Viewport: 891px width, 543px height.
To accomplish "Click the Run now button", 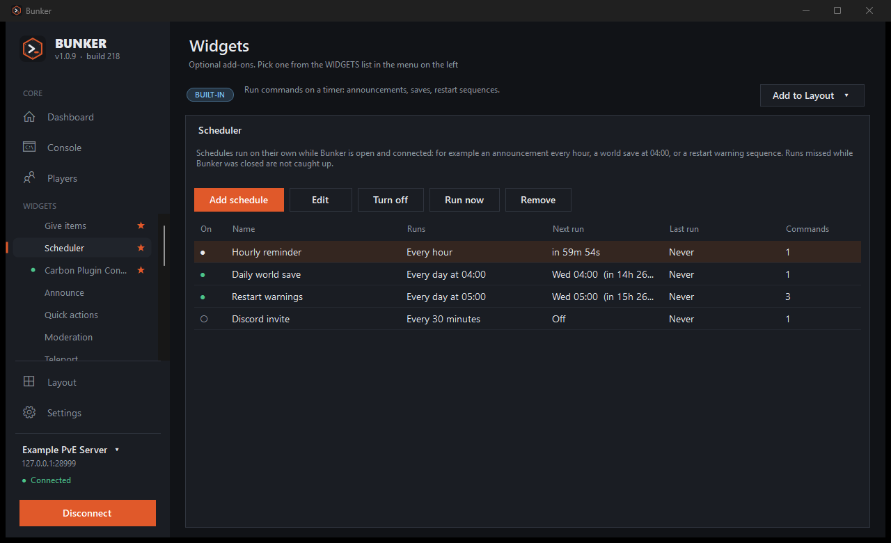I will click(464, 200).
